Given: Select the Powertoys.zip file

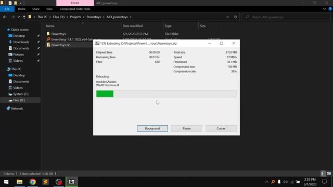Looking at the screenshot, I should [x=61, y=45].
